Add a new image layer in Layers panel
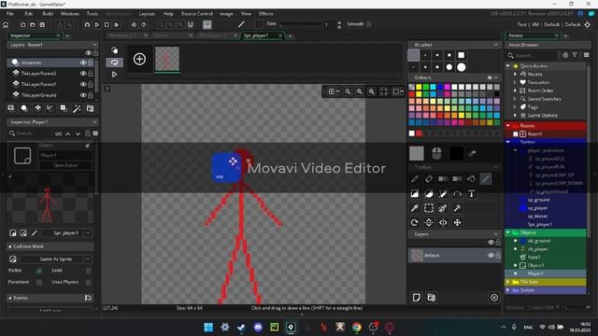The width and height of the screenshot is (598, 336). [417, 298]
